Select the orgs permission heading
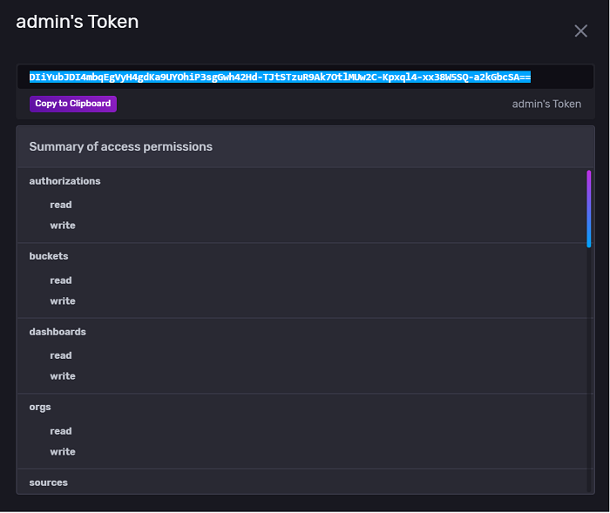 (x=40, y=408)
